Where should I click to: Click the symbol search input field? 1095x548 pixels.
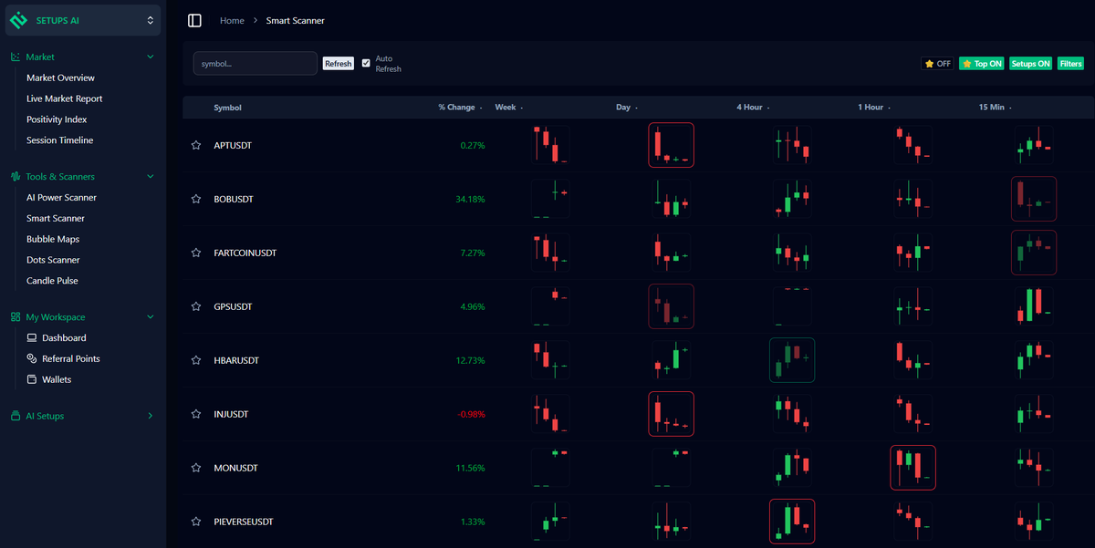click(x=255, y=63)
